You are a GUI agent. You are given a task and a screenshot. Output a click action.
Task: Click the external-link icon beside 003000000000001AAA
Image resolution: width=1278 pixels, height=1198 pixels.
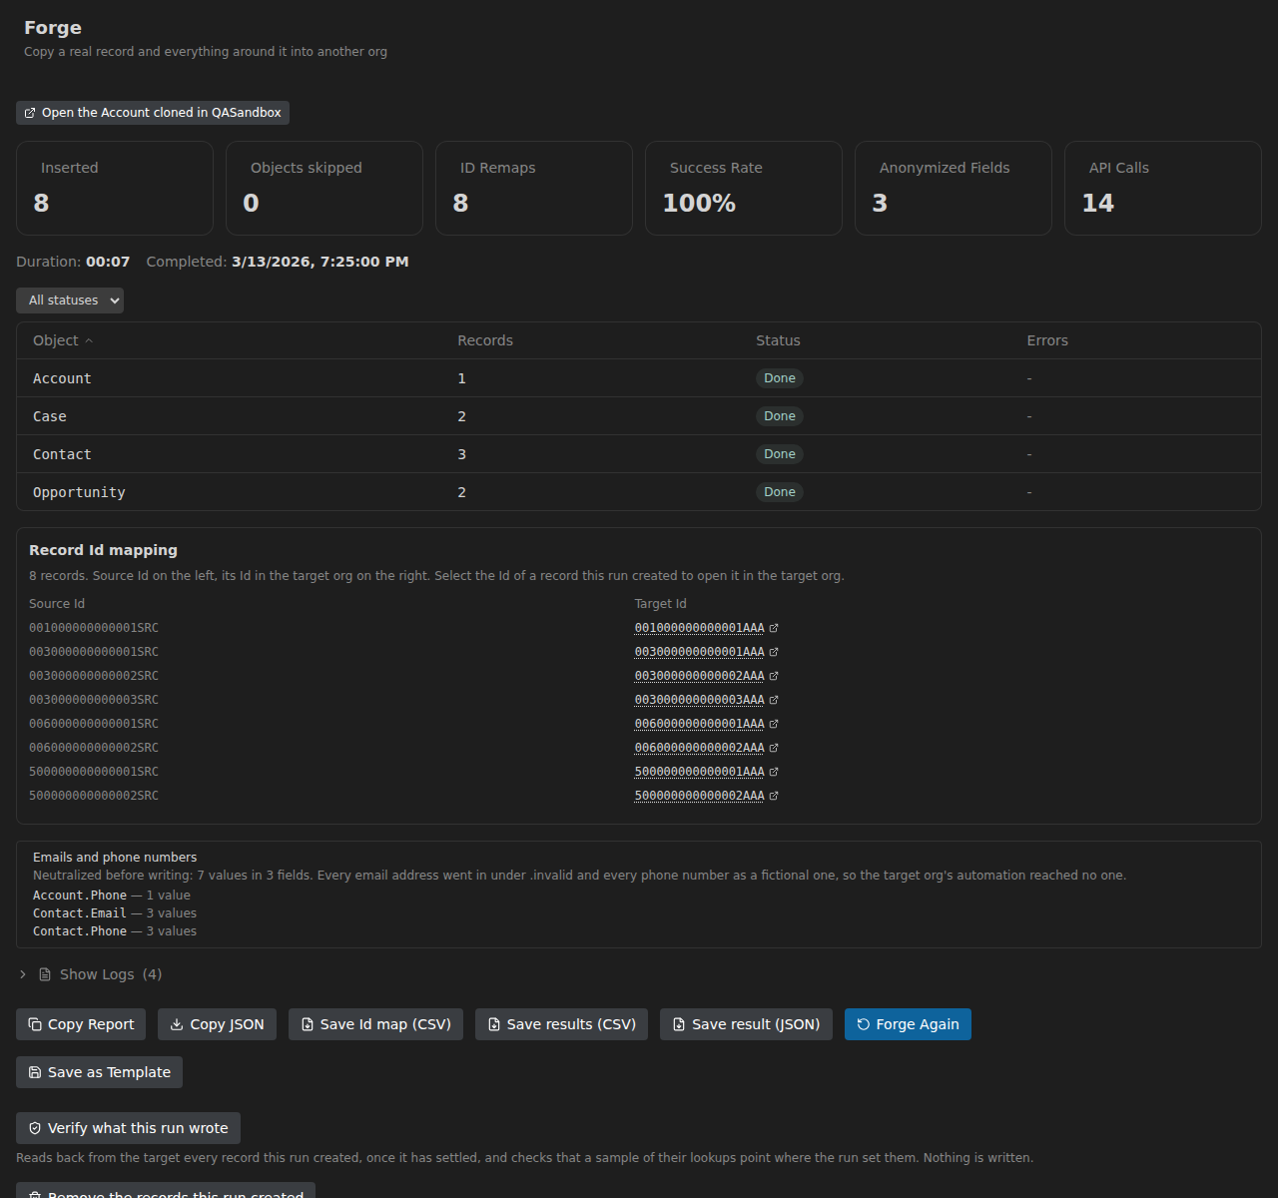pyautogui.click(x=774, y=652)
